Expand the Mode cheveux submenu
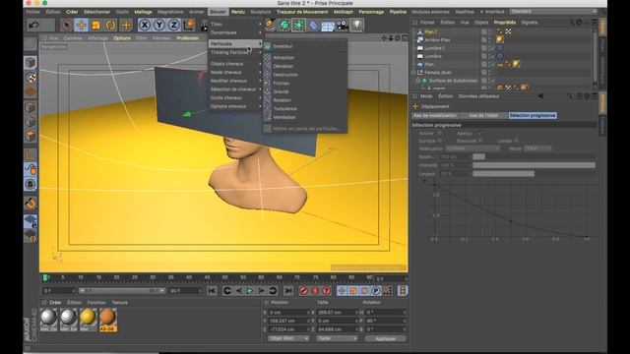The image size is (630, 354). click(235, 72)
